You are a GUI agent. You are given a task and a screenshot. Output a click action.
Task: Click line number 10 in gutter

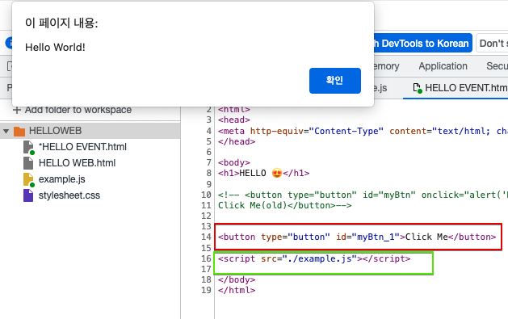tap(206, 195)
